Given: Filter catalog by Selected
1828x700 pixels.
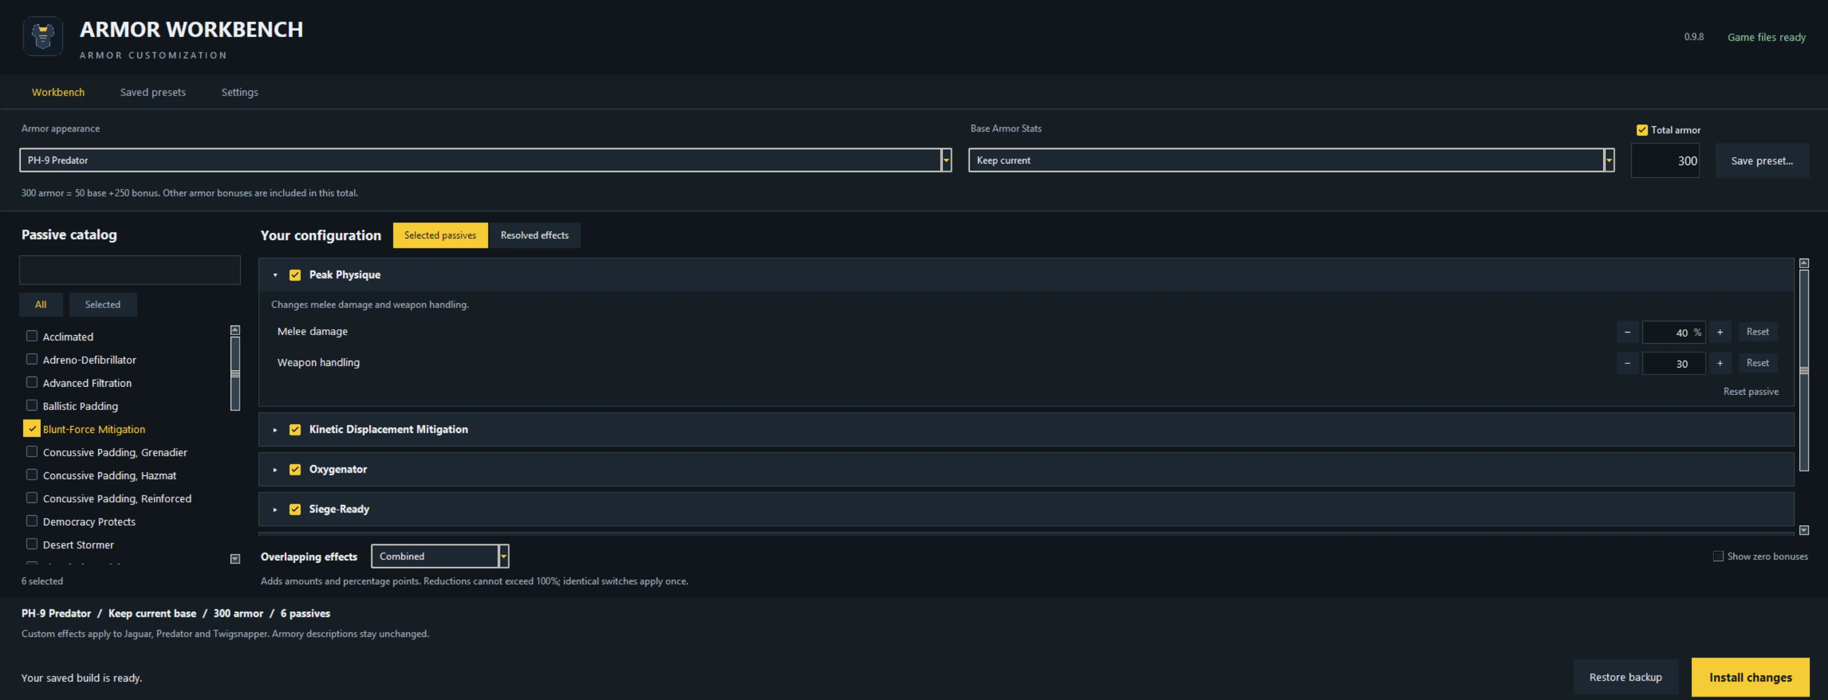Looking at the screenshot, I should tap(103, 304).
